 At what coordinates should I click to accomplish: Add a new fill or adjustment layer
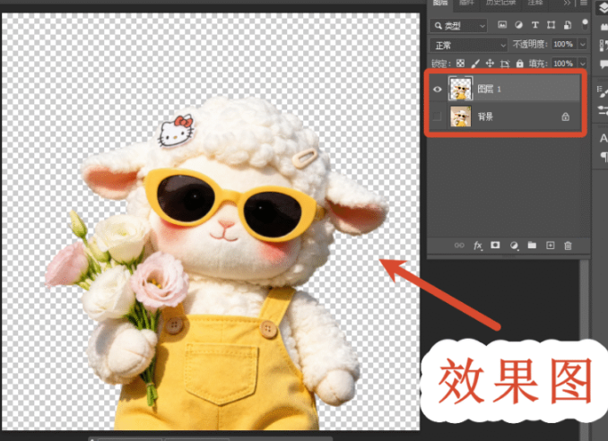[514, 246]
